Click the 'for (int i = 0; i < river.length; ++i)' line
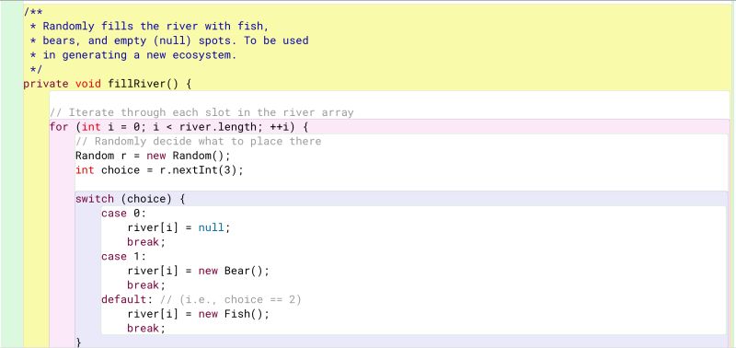 (178, 127)
